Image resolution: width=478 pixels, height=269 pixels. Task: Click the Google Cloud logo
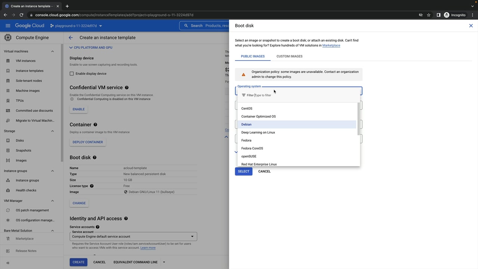(x=30, y=26)
